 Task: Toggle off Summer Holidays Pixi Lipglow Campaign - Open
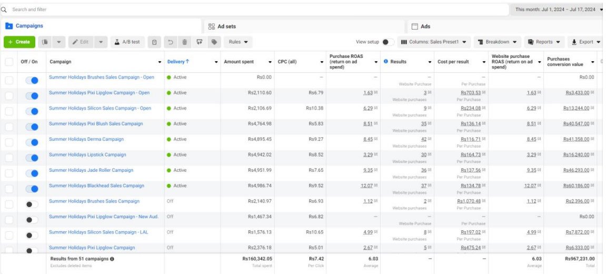(32, 96)
